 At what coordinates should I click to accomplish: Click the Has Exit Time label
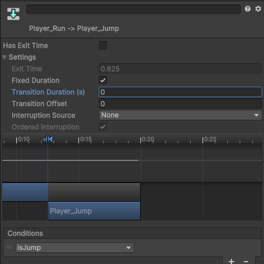click(x=26, y=45)
